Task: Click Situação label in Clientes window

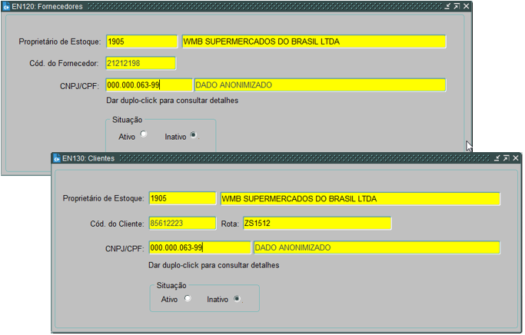Action: pos(171,286)
